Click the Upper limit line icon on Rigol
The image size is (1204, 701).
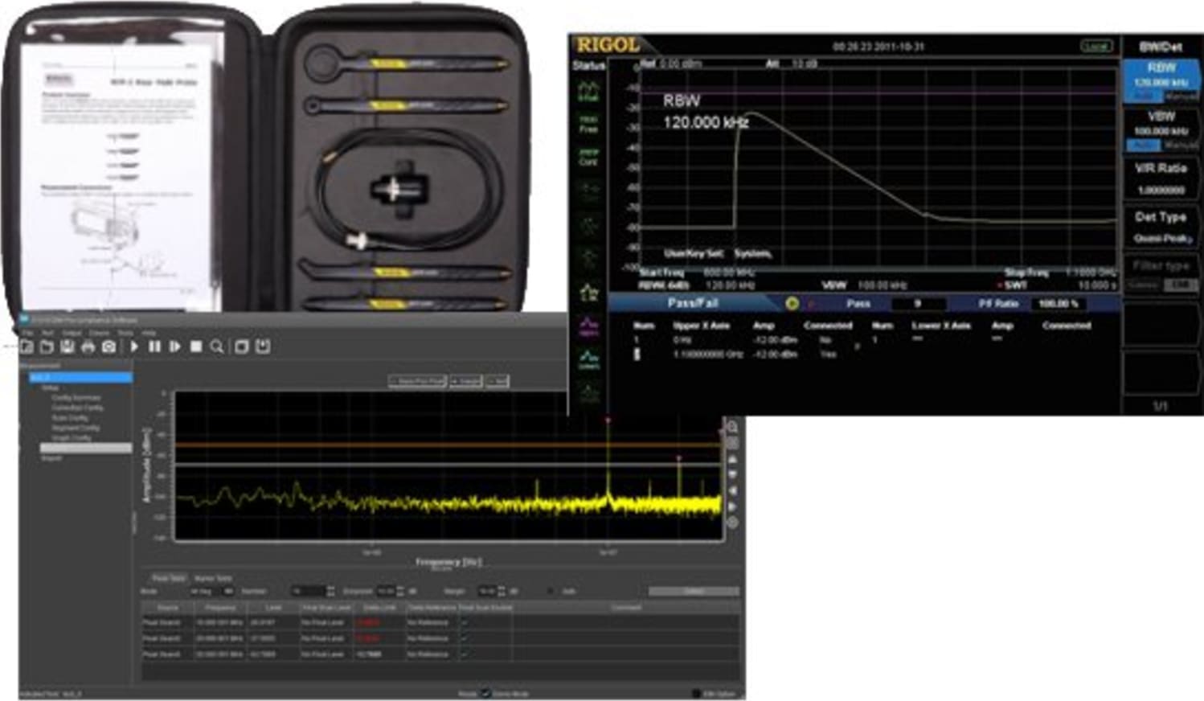[589, 326]
